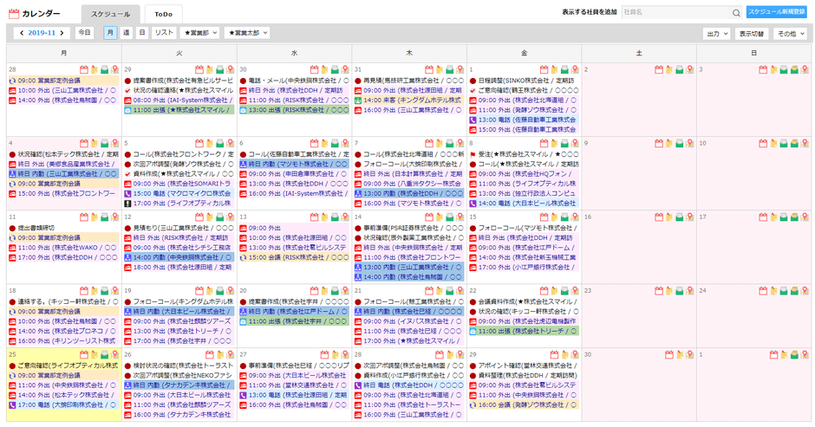Image resolution: width=815 pixels, height=427 pixels.
Task: Switch to the 週 (week) view
Action: click(127, 33)
